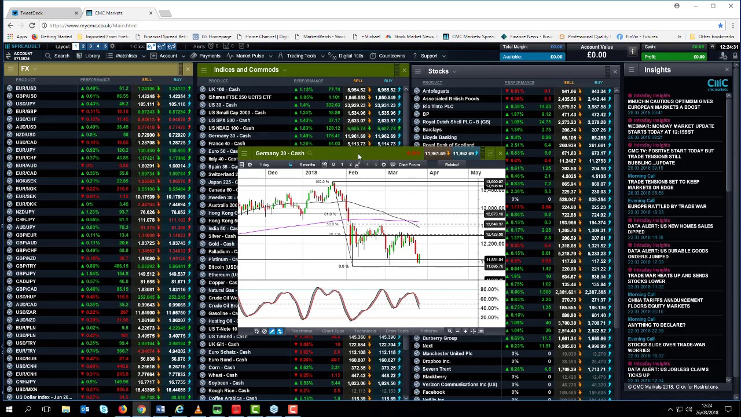Open 'China tariffs announcement' insight article
Image resolution: width=741 pixels, height=417 pixels.
666,303
